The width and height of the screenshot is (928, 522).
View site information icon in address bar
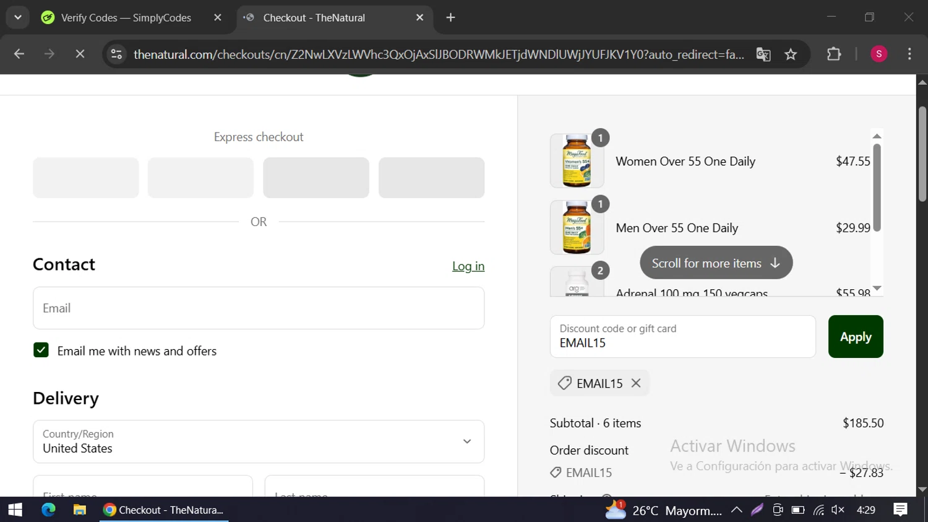pos(116,54)
